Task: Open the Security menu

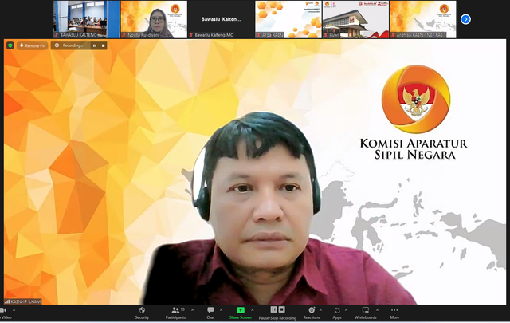Action: click(x=142, y=313)
